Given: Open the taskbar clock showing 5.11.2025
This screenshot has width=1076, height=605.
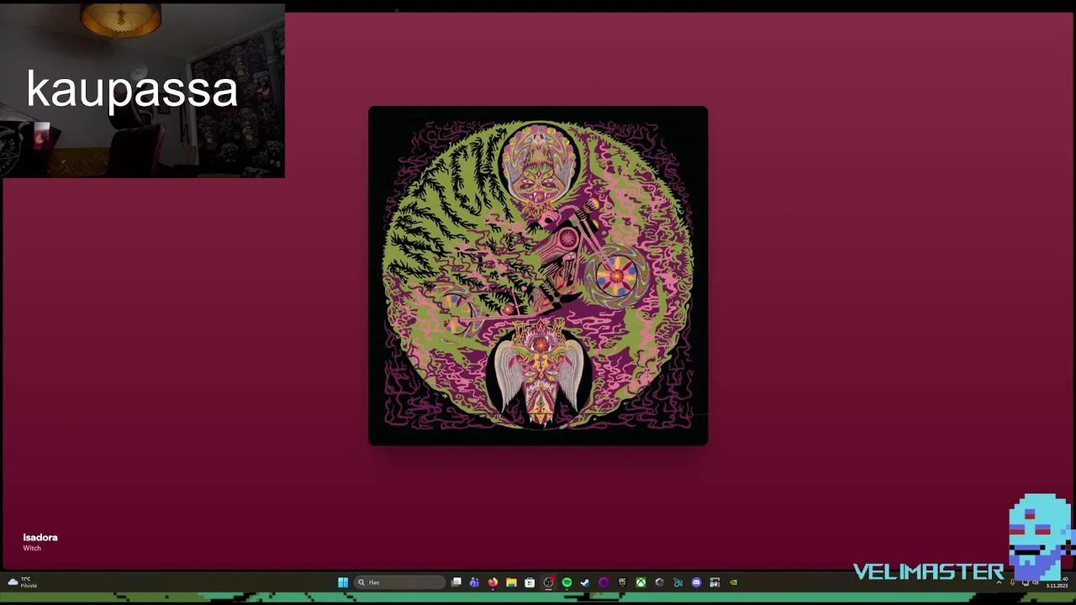Looking at the screenshot, I should point(1057,582).
